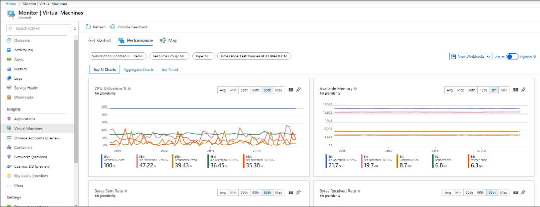Select the Top N Charts tab

coord(104,69)
